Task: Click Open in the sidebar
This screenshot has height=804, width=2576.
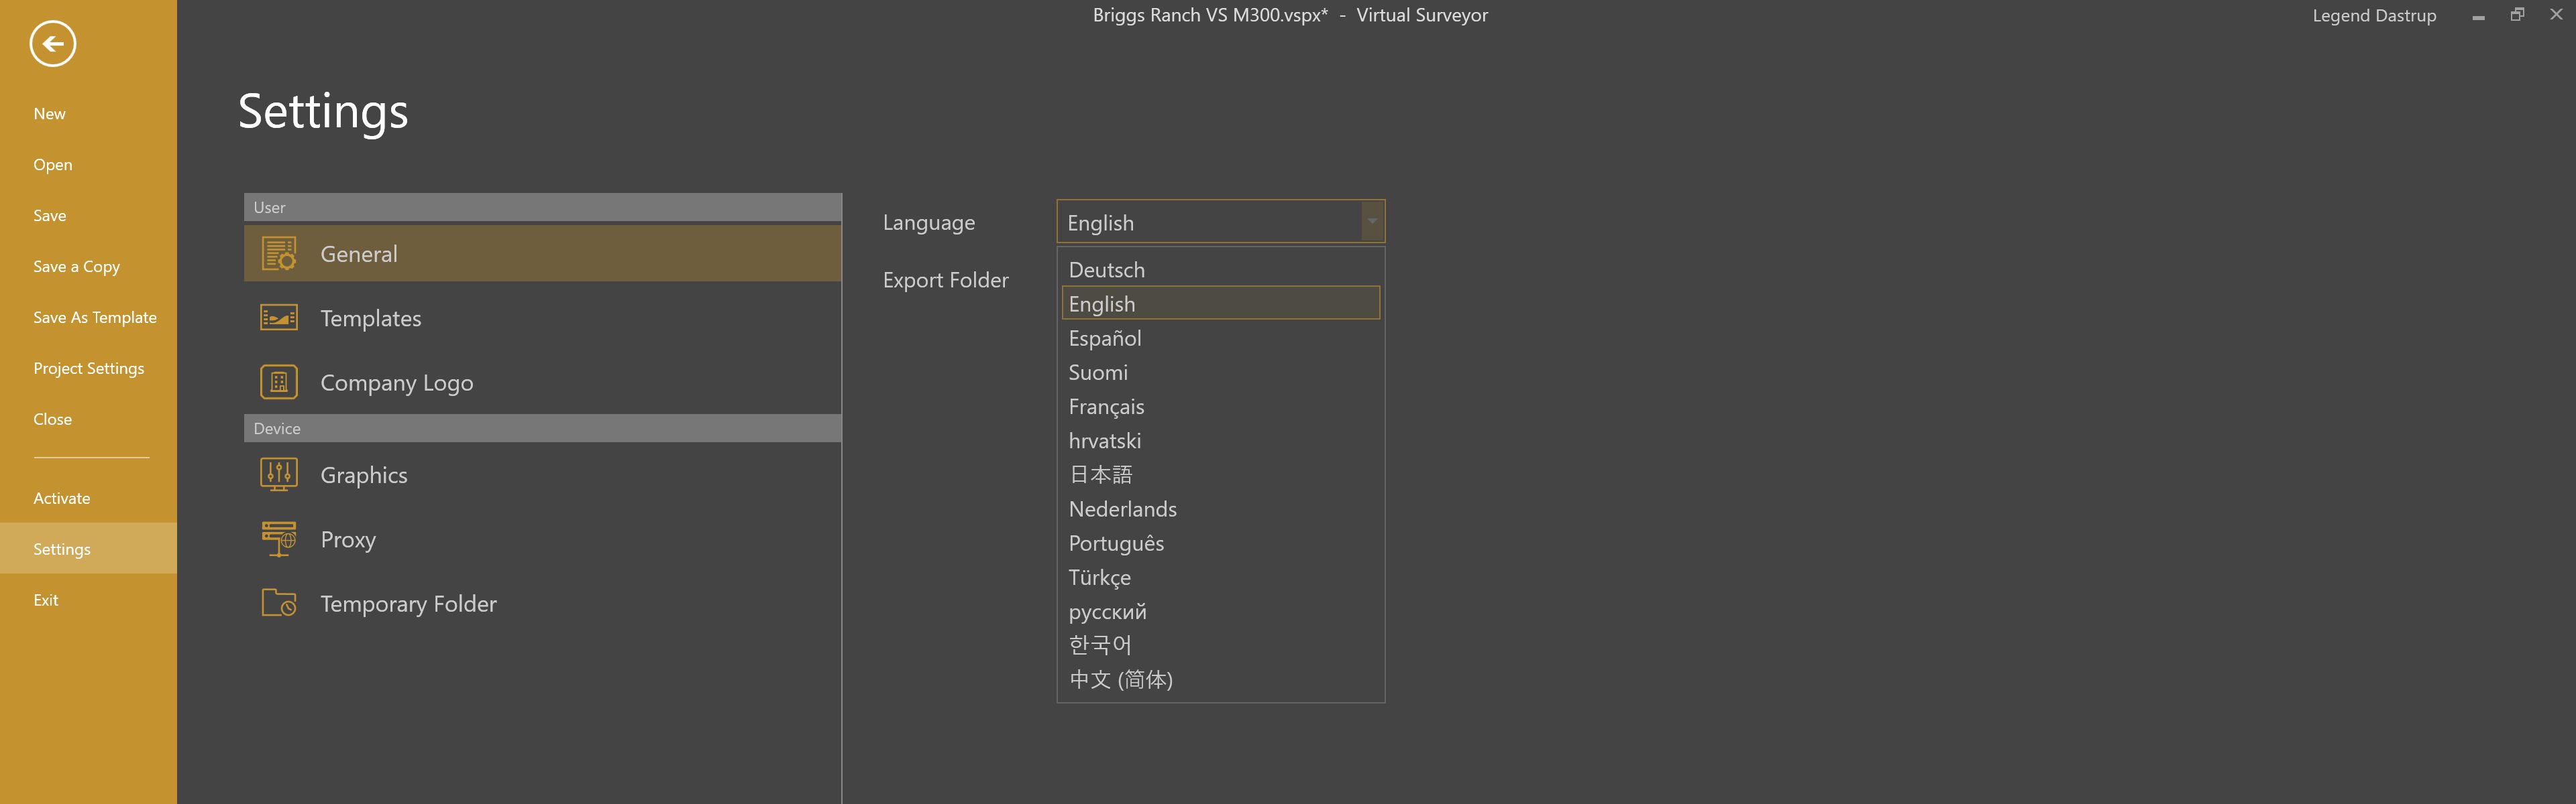Action: tap(88, 165)
